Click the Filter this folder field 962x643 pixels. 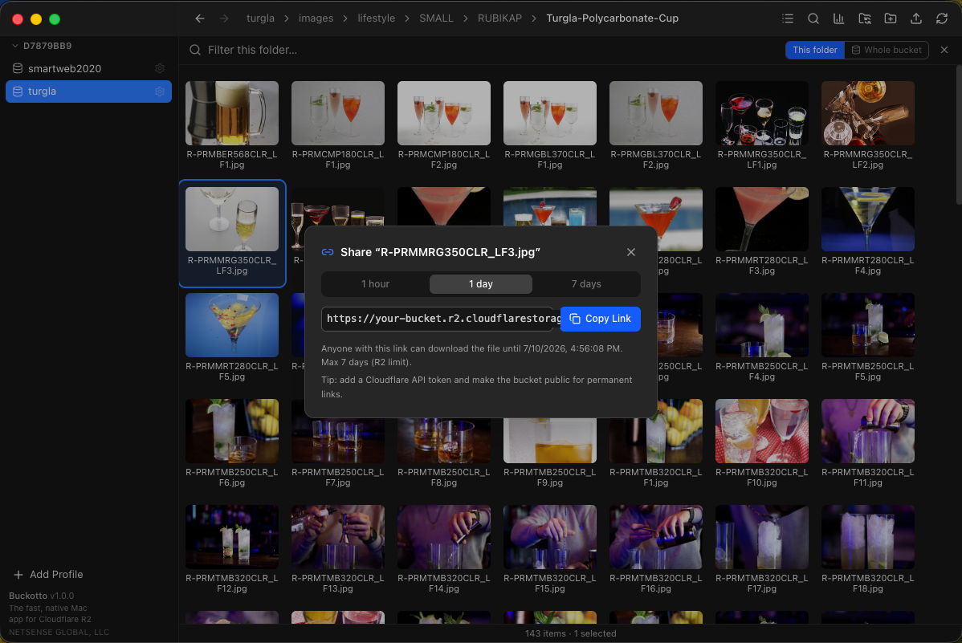pos(479,50)
